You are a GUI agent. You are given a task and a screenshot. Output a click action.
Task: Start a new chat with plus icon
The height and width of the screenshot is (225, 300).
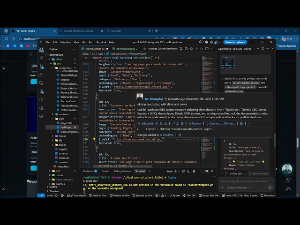[x=258, y=49]
